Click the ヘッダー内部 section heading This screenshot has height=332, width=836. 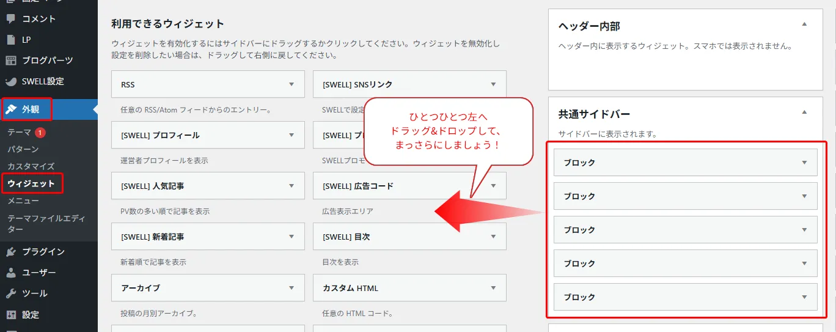tap(589, 26)
